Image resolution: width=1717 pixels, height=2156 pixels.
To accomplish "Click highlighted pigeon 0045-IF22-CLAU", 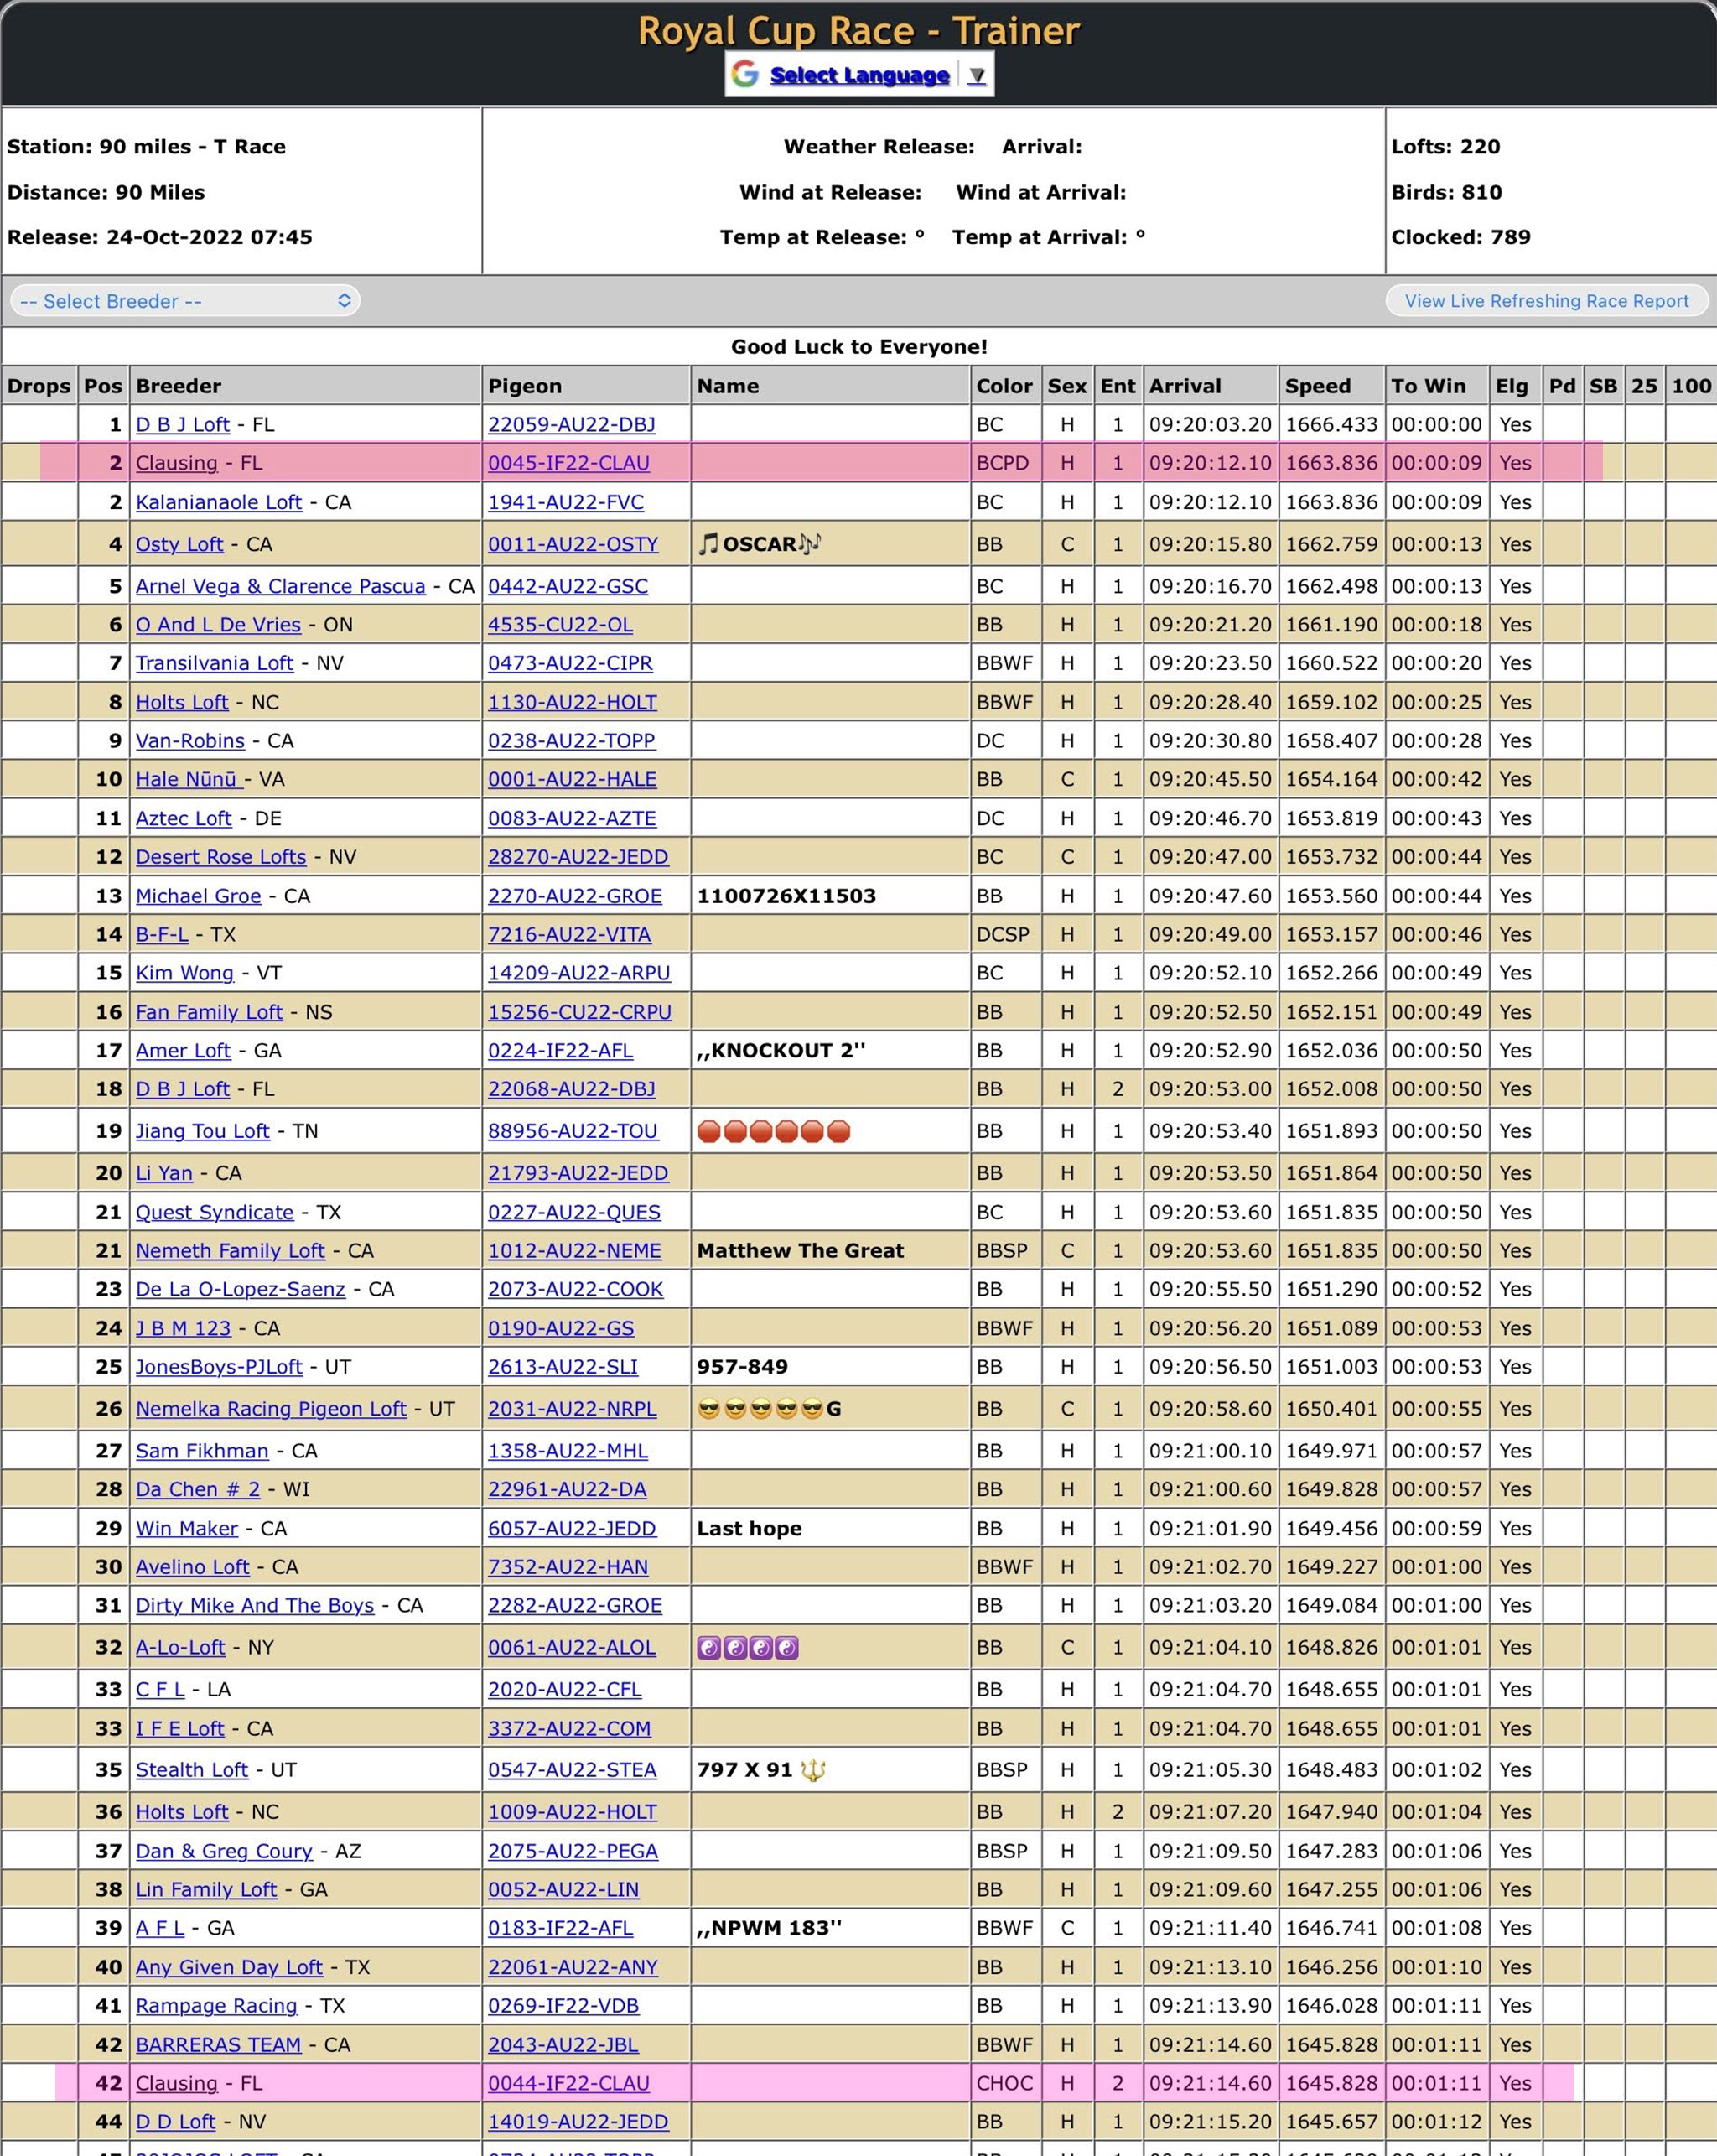I will (568, 463).
